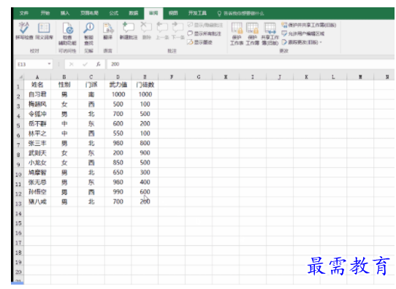Run the 拼写检查 spelling check
396x289 pixels.
24,31
